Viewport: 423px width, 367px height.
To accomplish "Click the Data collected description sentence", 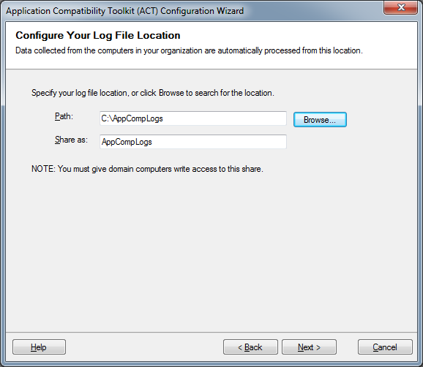I will coord(189,50).
